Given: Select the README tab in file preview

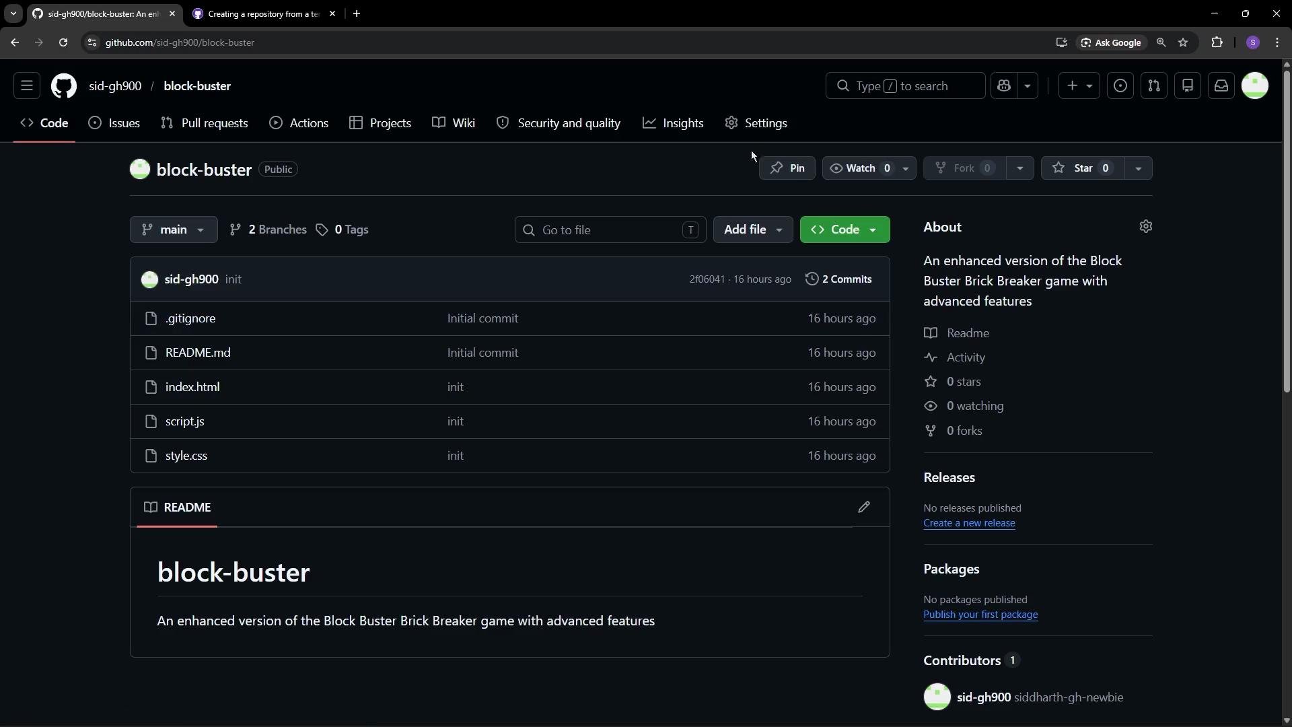Looking at the screenshot, I should click(x=178, y=508).
